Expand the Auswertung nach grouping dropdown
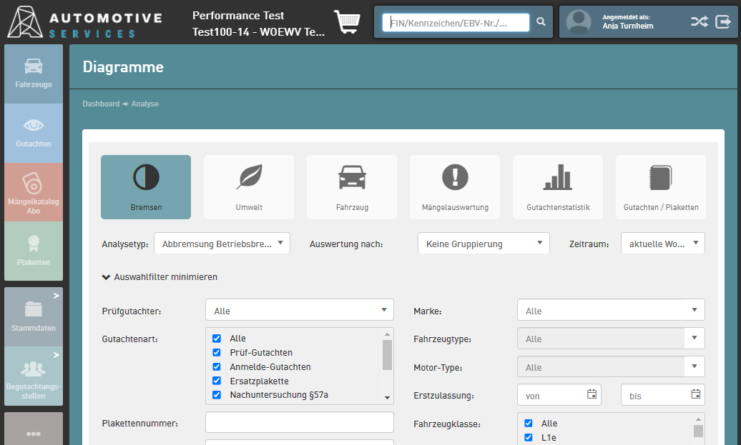 pos(484,244)
